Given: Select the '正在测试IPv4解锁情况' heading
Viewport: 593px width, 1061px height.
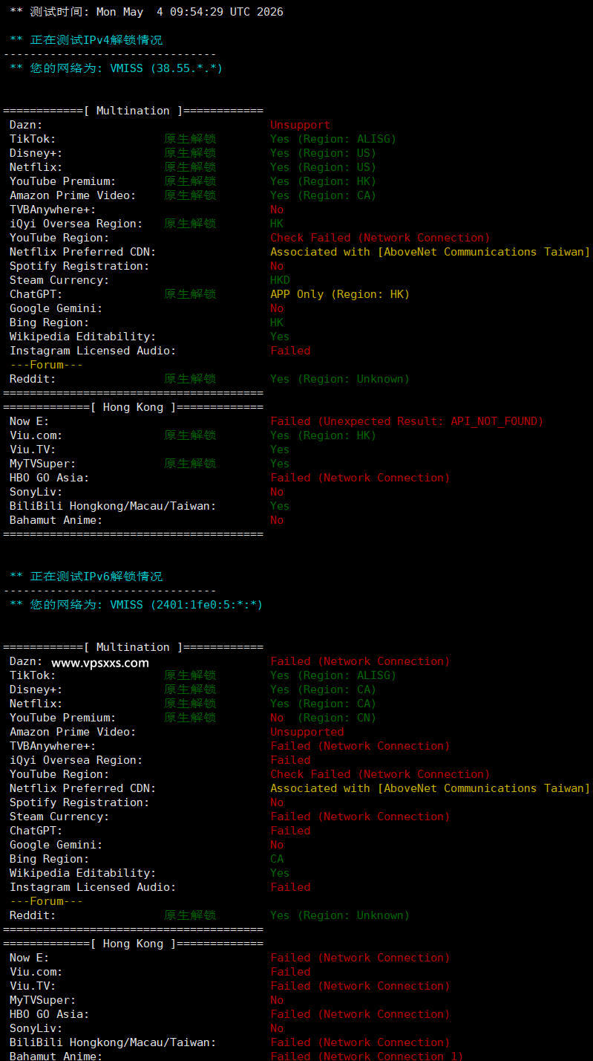Looking at the screenshot, I should [96, 40].
